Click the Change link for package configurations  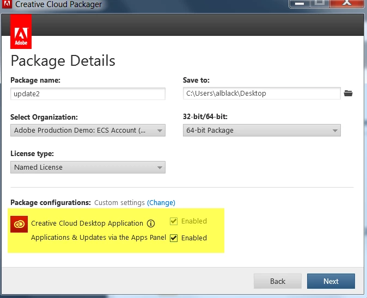161,202
